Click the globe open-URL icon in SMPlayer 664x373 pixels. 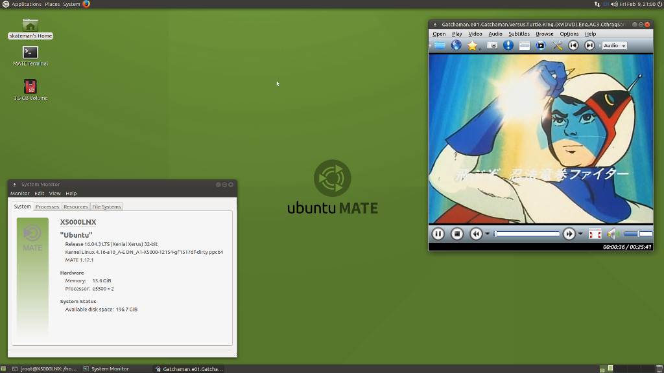click(x=456, y=45)
